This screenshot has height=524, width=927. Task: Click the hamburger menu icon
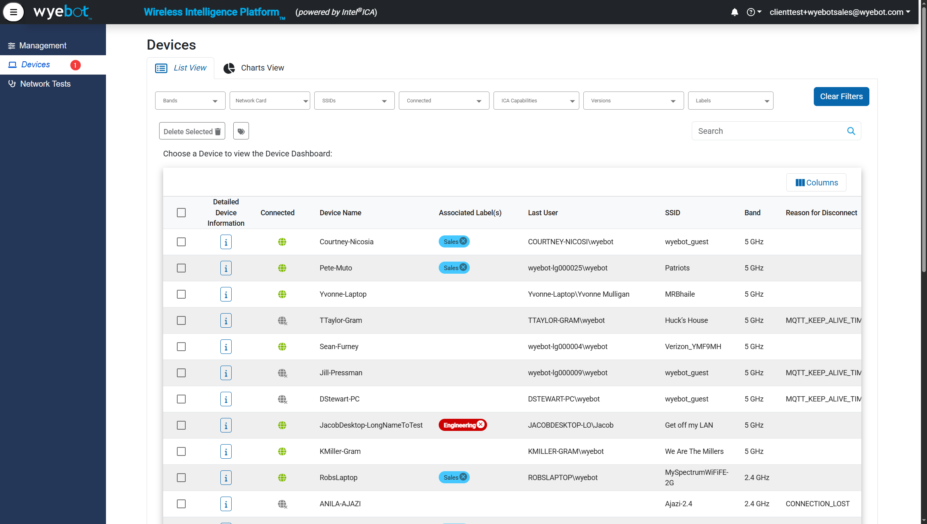click(x=13, y=12)
